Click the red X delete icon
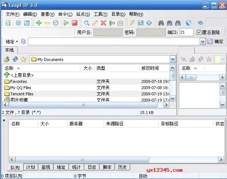 point(103,23)
